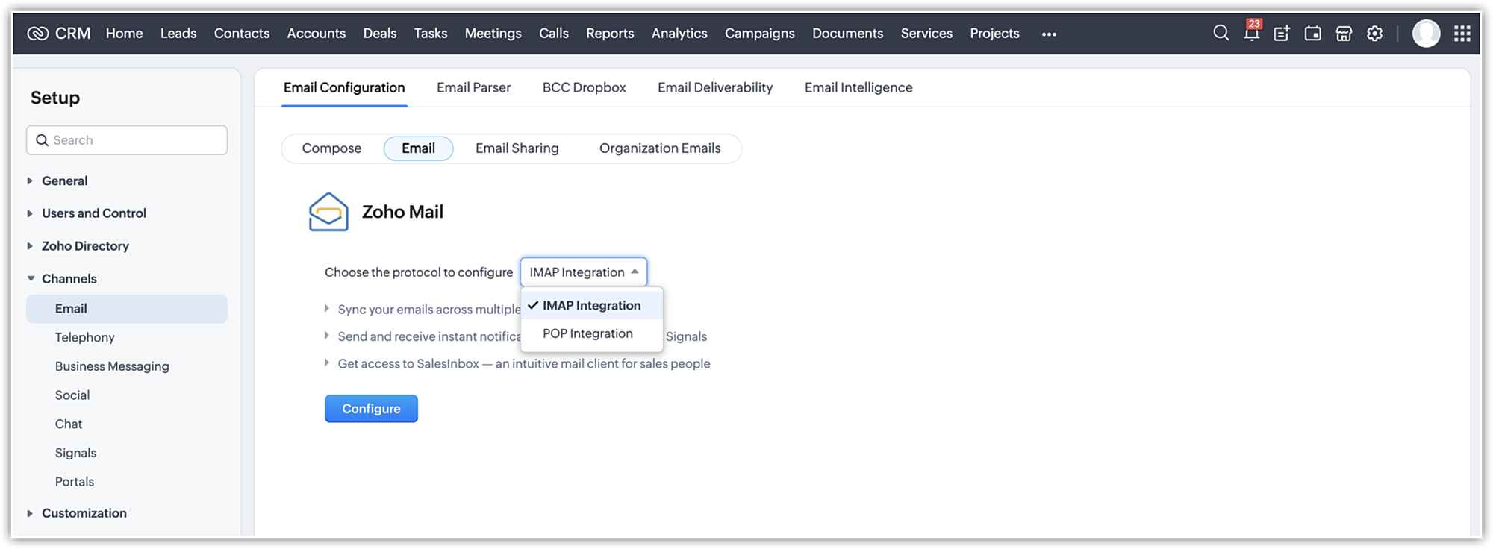Switch to Email Configuration tab
The height and width of the screenshot is (549, 1493).
tap(344, 87)
